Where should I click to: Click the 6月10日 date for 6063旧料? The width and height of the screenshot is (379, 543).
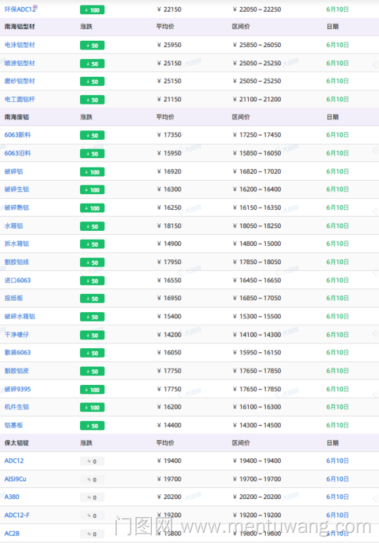(338, 153)
